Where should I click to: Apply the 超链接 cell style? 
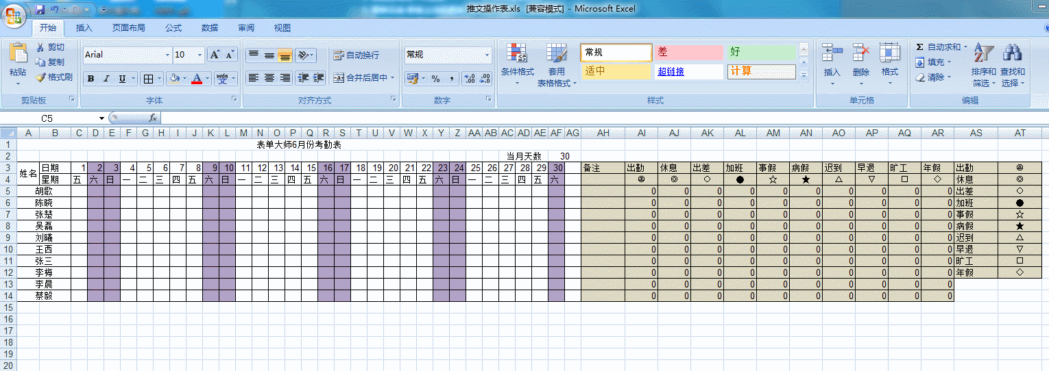pyautogui.click(x=689, y=71)
